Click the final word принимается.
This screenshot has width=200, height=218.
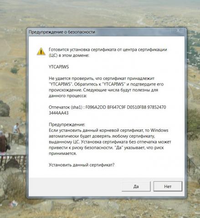coord(63,154)
